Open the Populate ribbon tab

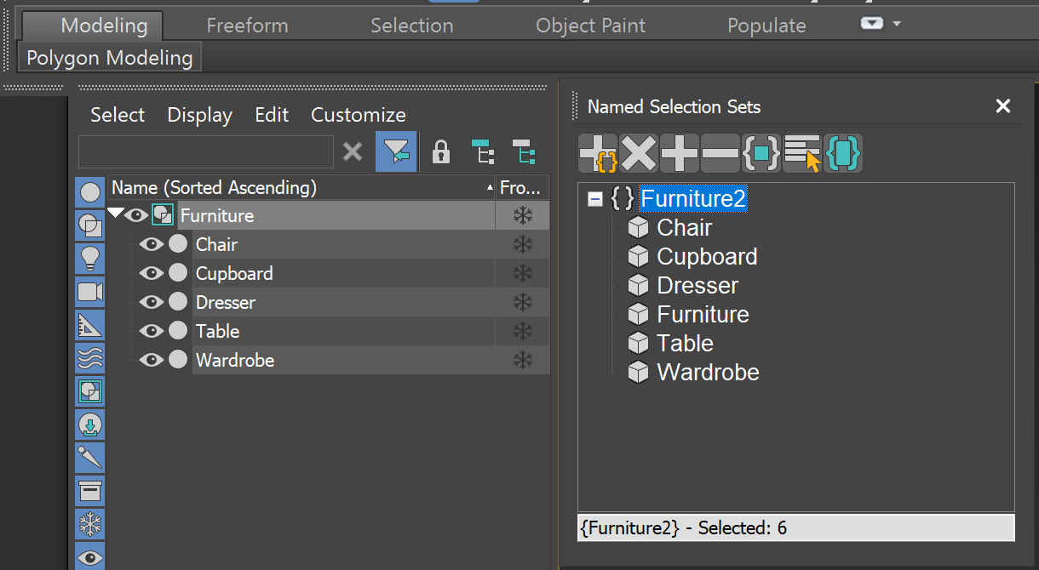tap(766, 26)
